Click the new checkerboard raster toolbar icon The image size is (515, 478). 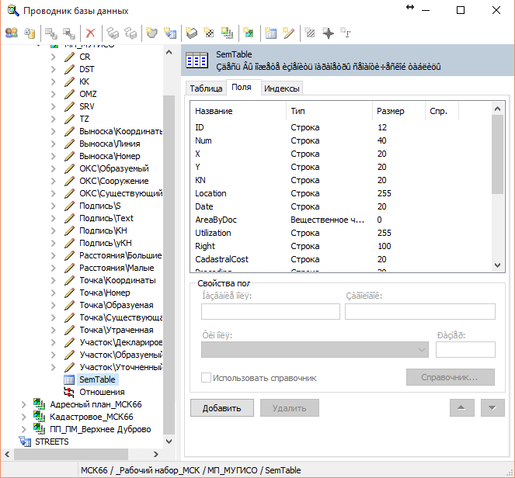point(209,33)
